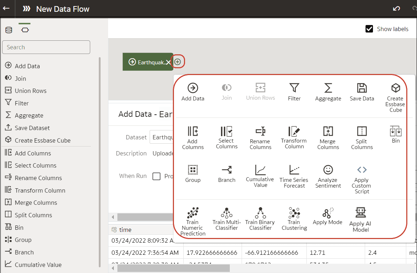Image resolution: width=417 pixels, height=273 pixels.
Task: Switch to the flow steps panel tab
Action: pos(24,30)
